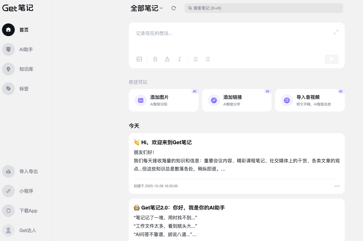363x241 pixels.
Task: Toggle italic formatting in the note editor
Action: pos(179,59)
